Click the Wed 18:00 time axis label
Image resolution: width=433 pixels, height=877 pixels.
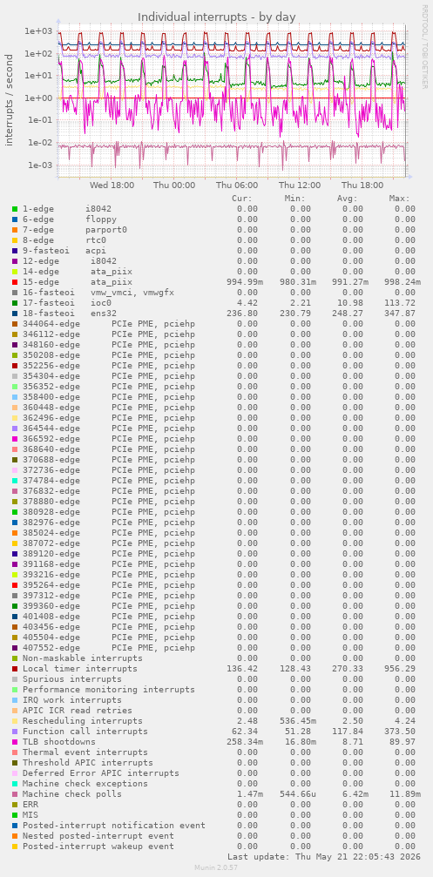112,186
